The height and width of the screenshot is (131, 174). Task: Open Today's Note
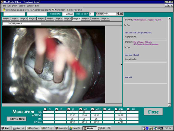tap(17, 119)
